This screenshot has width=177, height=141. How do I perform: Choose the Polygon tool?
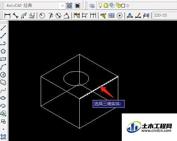click(x=3, y=51)
